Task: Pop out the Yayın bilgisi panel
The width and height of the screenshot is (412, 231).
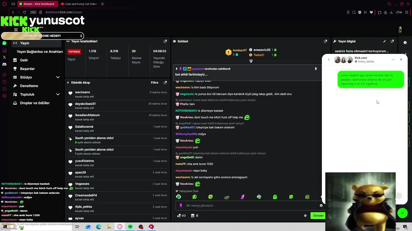Action: 392,41
